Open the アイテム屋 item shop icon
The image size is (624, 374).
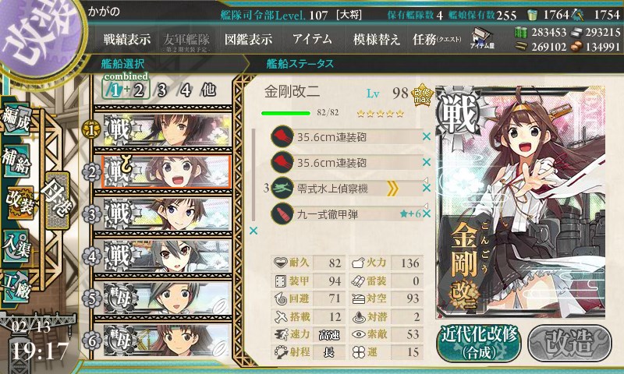(482, 38)
